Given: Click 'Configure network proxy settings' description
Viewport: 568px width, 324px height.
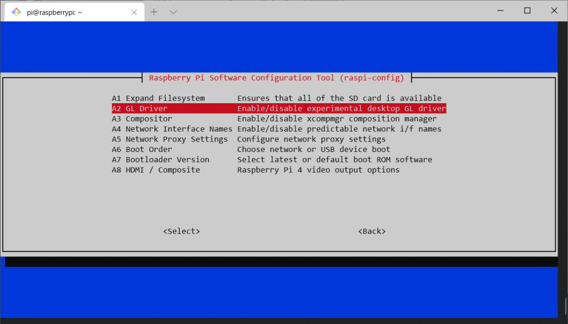Looking at the screenshot, I should (x=312, y=139).
